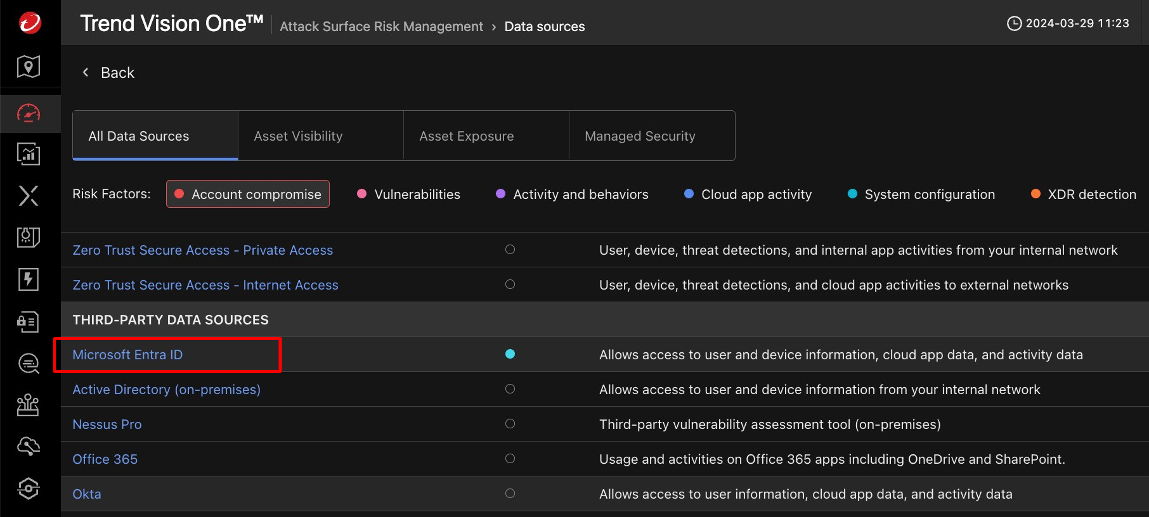Screen dimensions: 1149x517
Task: Open the chart reports sidebar icon
Action: (x=28, y=154)
